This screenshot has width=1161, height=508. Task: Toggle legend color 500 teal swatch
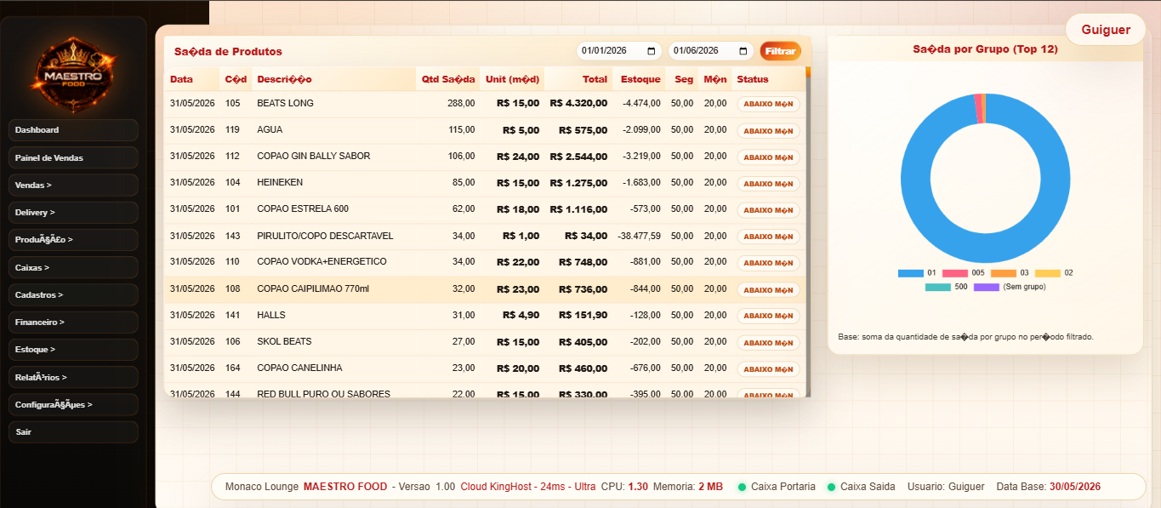[x=938, y=288]
